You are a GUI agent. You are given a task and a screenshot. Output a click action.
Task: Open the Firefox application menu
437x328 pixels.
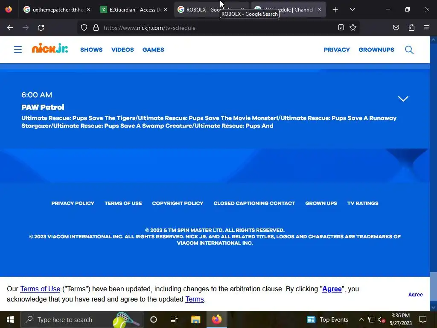[427, 27]
